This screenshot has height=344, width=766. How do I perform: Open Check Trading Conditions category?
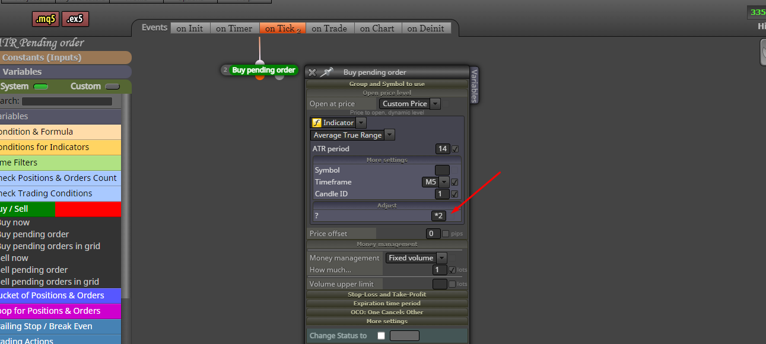(61, 193)
